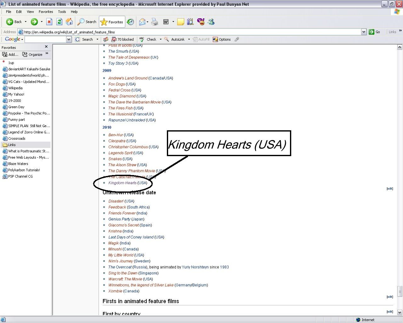
Task: Open the Mail button dropdown arrow
Action: [147, 22]
